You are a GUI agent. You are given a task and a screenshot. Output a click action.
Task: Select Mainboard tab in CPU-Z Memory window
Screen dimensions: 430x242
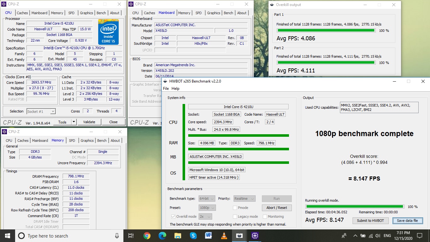pyautogui.click(x=40, y=141)
